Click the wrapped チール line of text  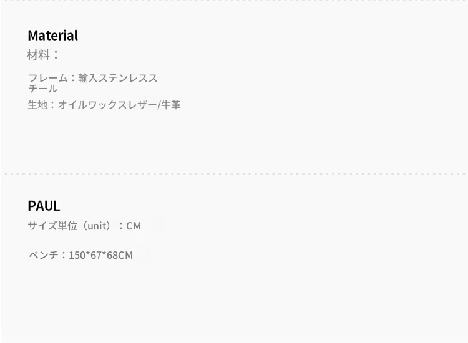tap(43, 89)
